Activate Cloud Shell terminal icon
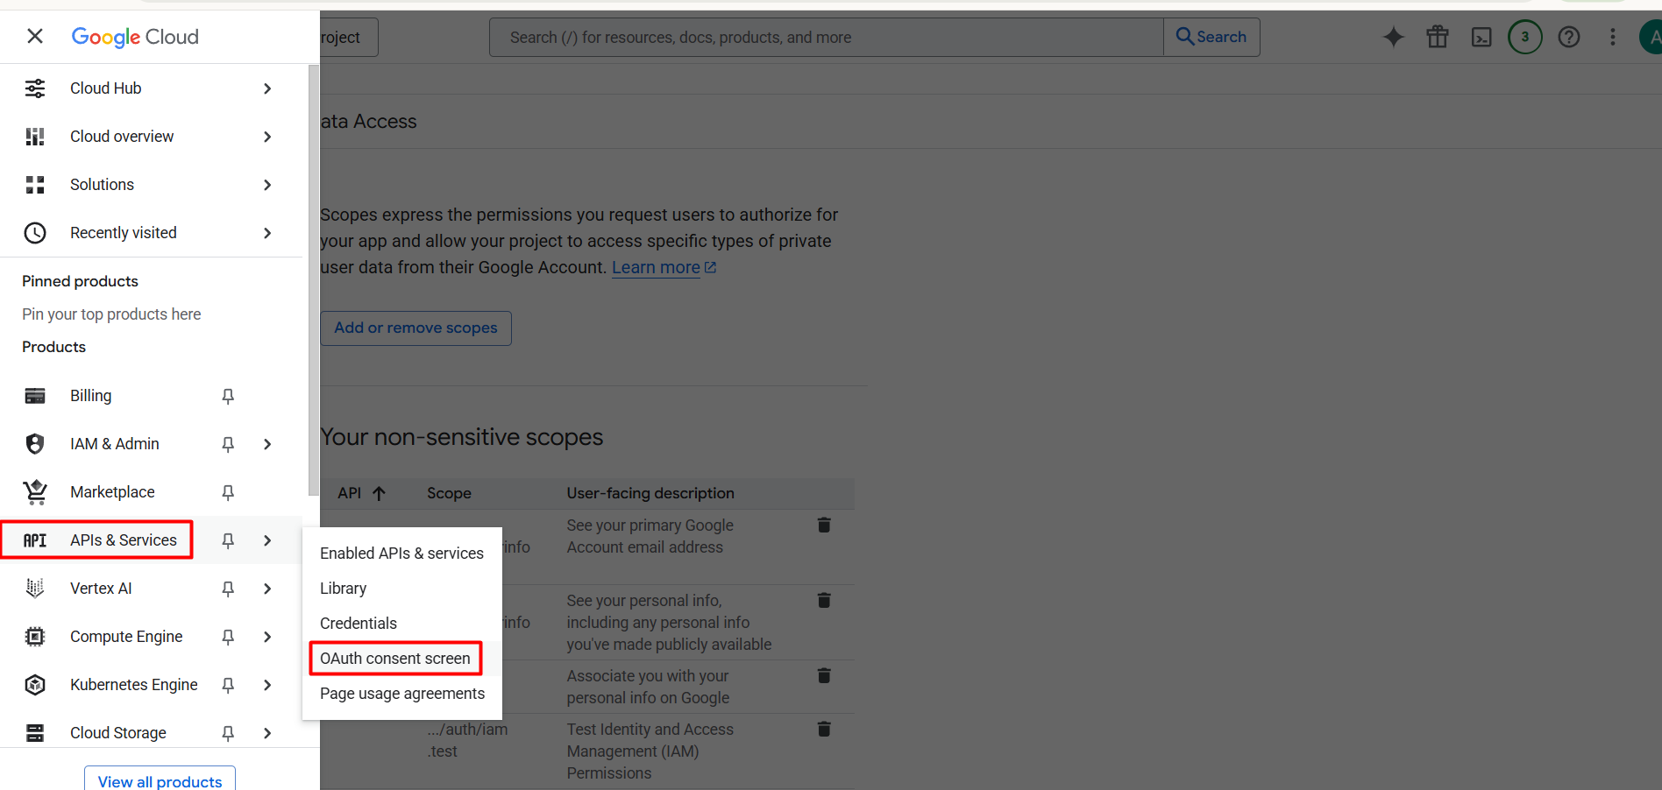Image resolution: width=1662 pixels, height=790 pixels. tap(1481, 37)
